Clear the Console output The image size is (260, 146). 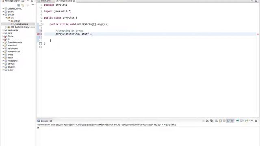pos(217,121)
